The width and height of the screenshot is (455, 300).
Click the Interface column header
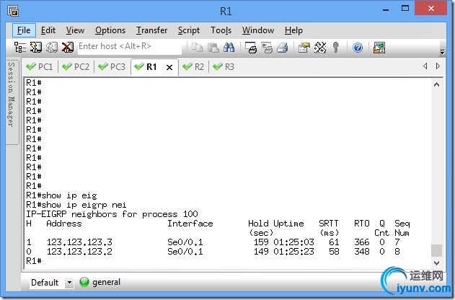tap(190, 224)
